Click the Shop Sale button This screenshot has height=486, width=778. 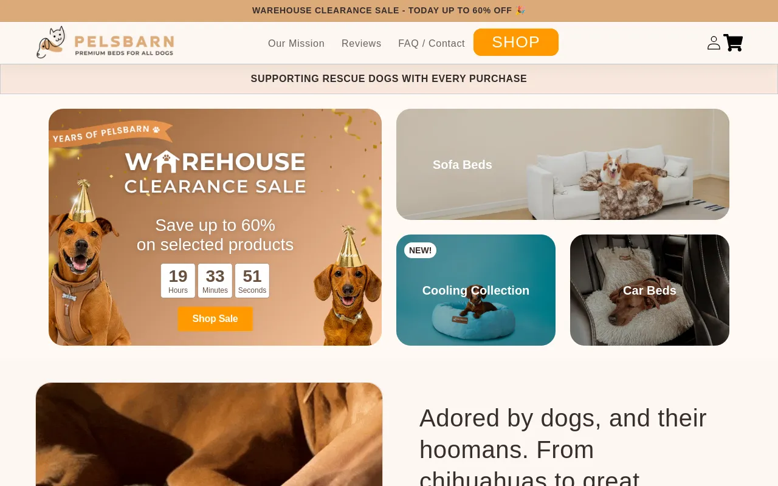[x=215, y=319]
